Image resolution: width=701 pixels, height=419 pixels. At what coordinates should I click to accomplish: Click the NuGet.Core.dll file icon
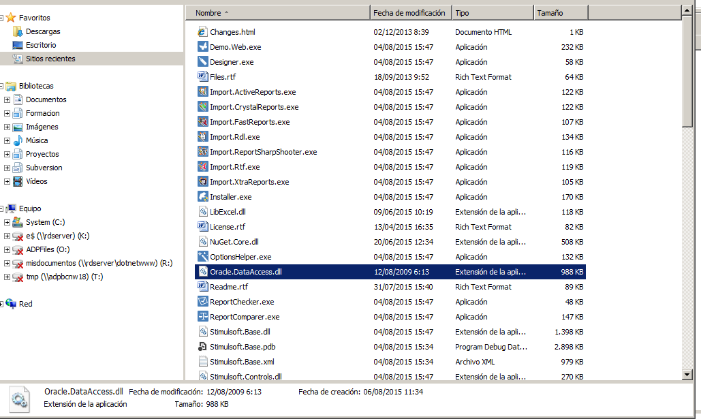click(x=202, y=241)
